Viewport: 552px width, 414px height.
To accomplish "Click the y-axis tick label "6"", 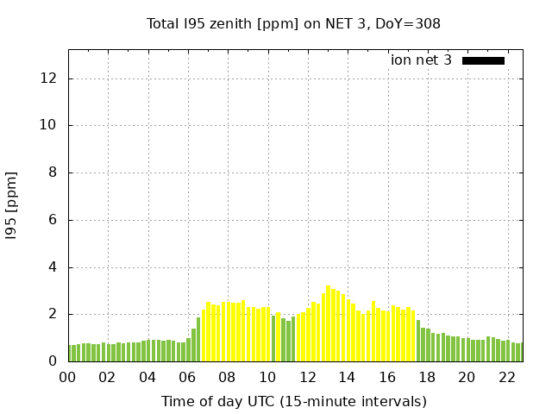I will [x=53, y=220].
